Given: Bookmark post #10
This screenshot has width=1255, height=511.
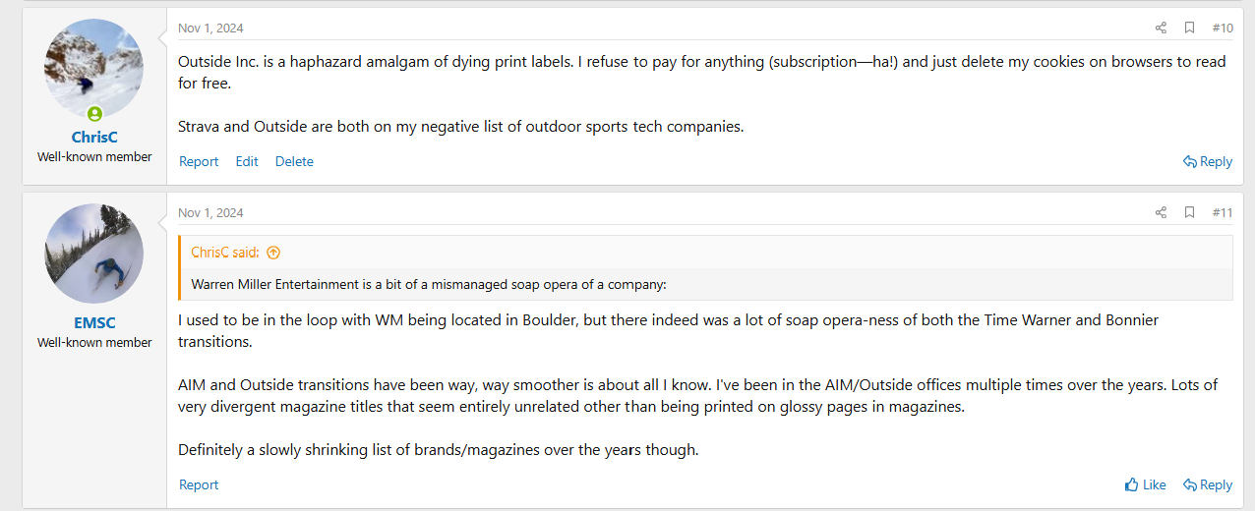Looking at the screenshot, I should (1189, 28).
